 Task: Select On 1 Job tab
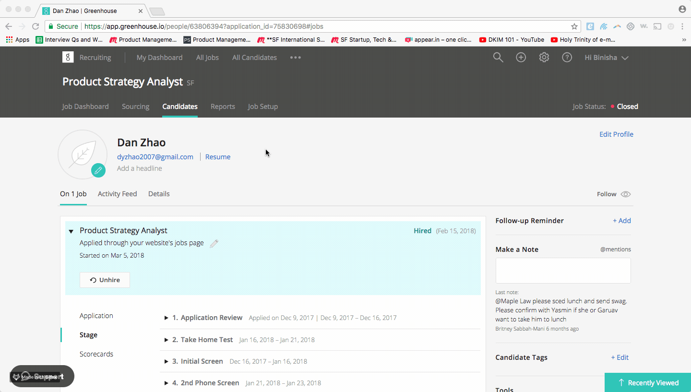point(73,194)
